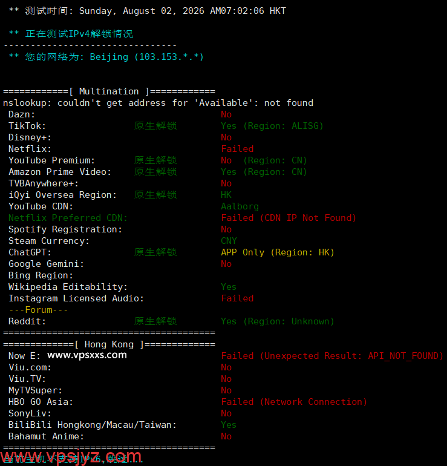Click 'Failed (Network Connection)' for HBO GO Asia

tap(294, 402)
